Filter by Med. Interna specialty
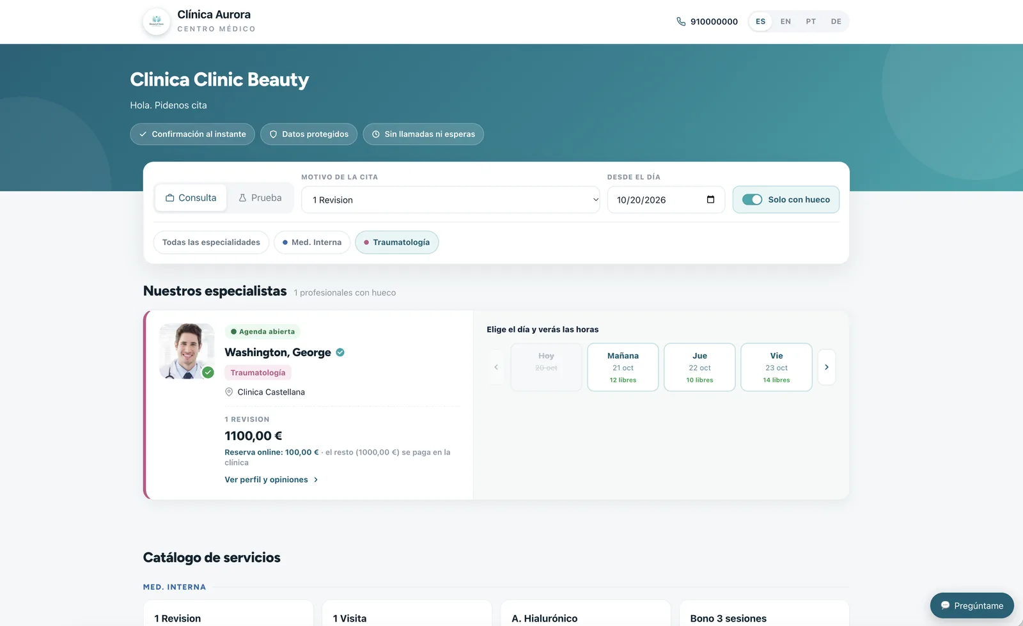The height and width of the screenshot is (626, 1023). 312,242
